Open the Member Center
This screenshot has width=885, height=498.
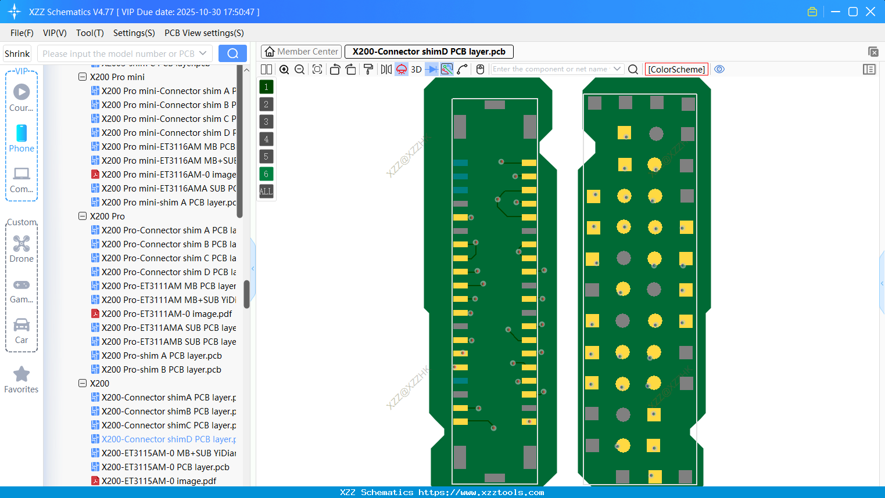coord(301,51)
